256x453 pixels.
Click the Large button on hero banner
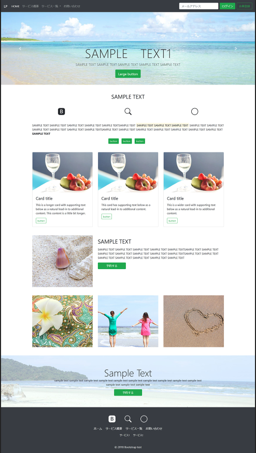128,74
